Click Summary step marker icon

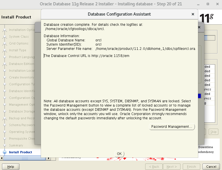5,145
